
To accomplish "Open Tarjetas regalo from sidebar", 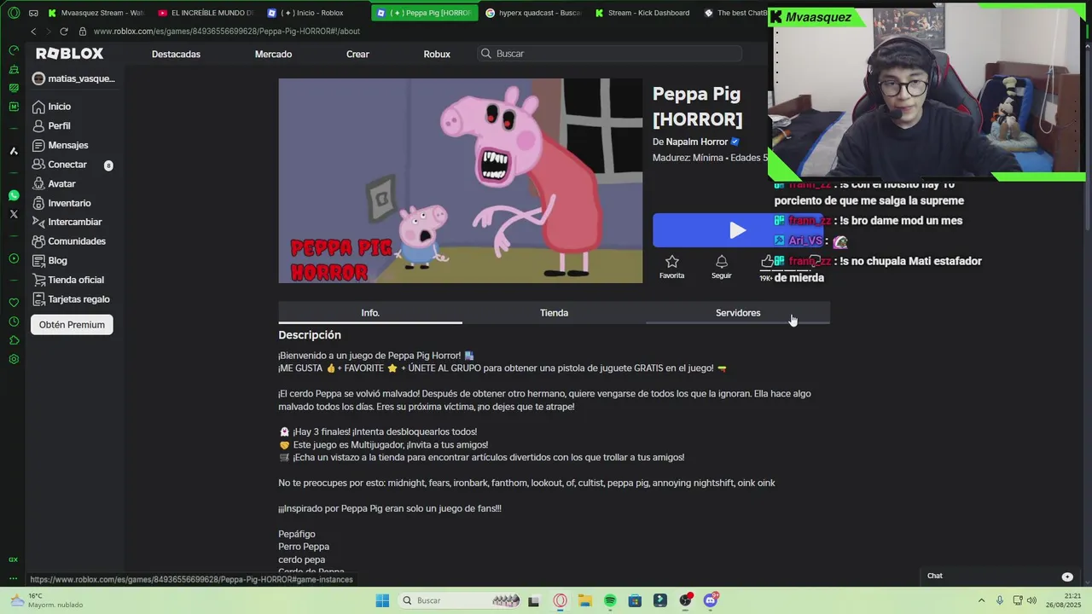I will pos(71,299).
